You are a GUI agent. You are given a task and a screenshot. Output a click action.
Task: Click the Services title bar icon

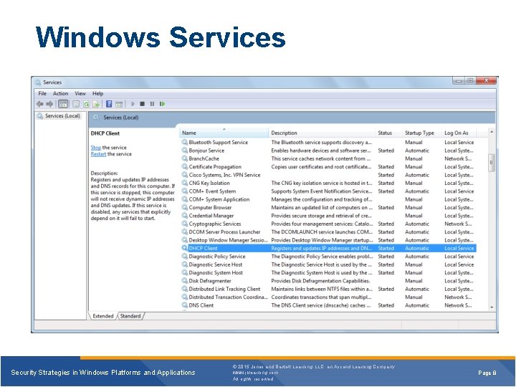click(x=38, y=82)
